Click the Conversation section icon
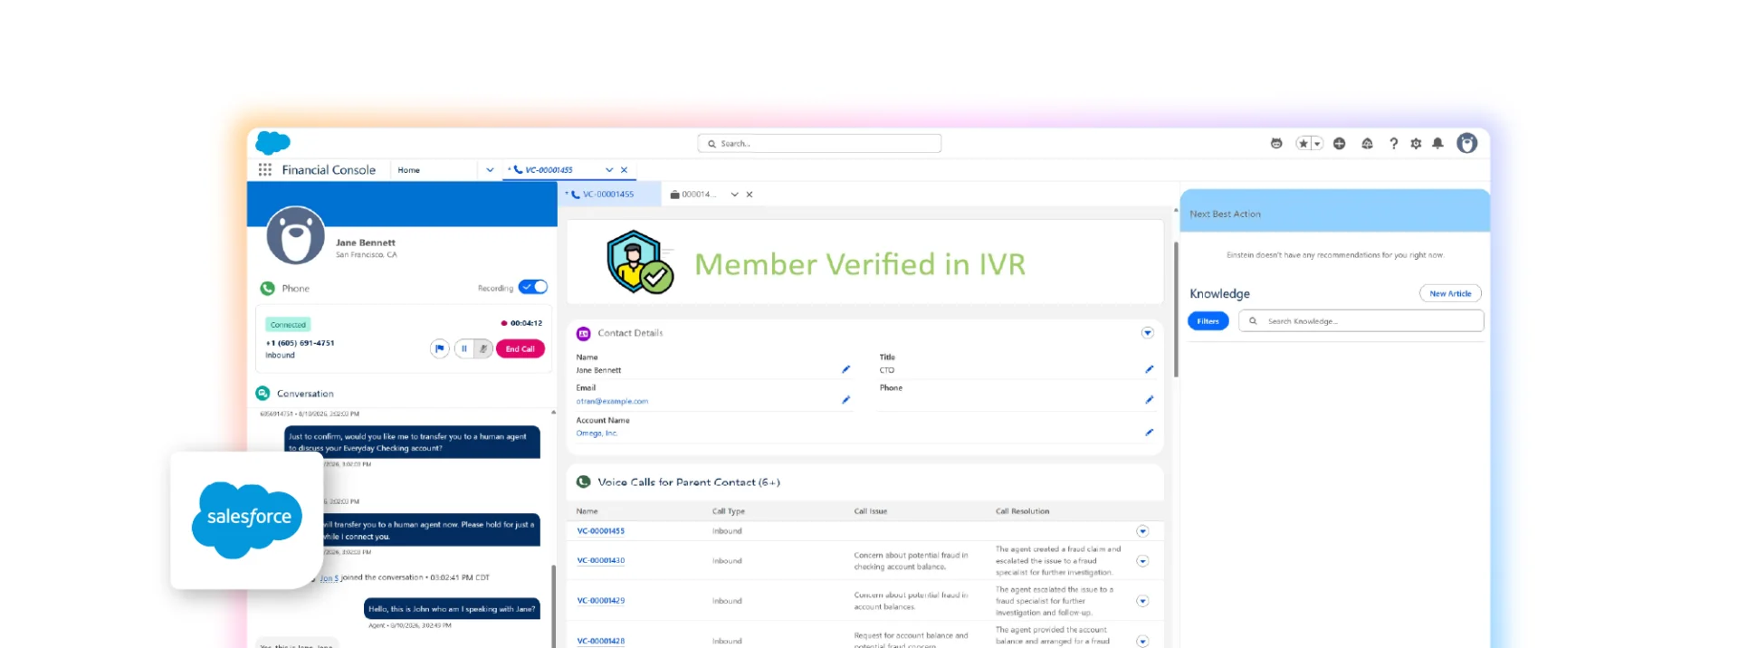Image resolution: width=1738 pixels, height=648 pixels. (x=263, y=394)
